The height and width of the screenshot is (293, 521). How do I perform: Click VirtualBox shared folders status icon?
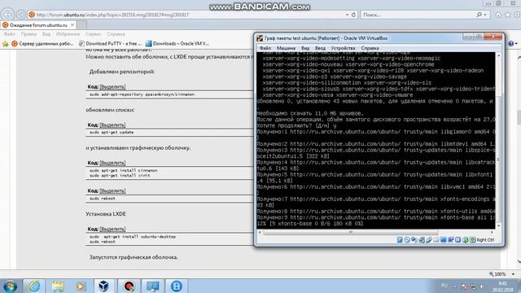[436, 239]
